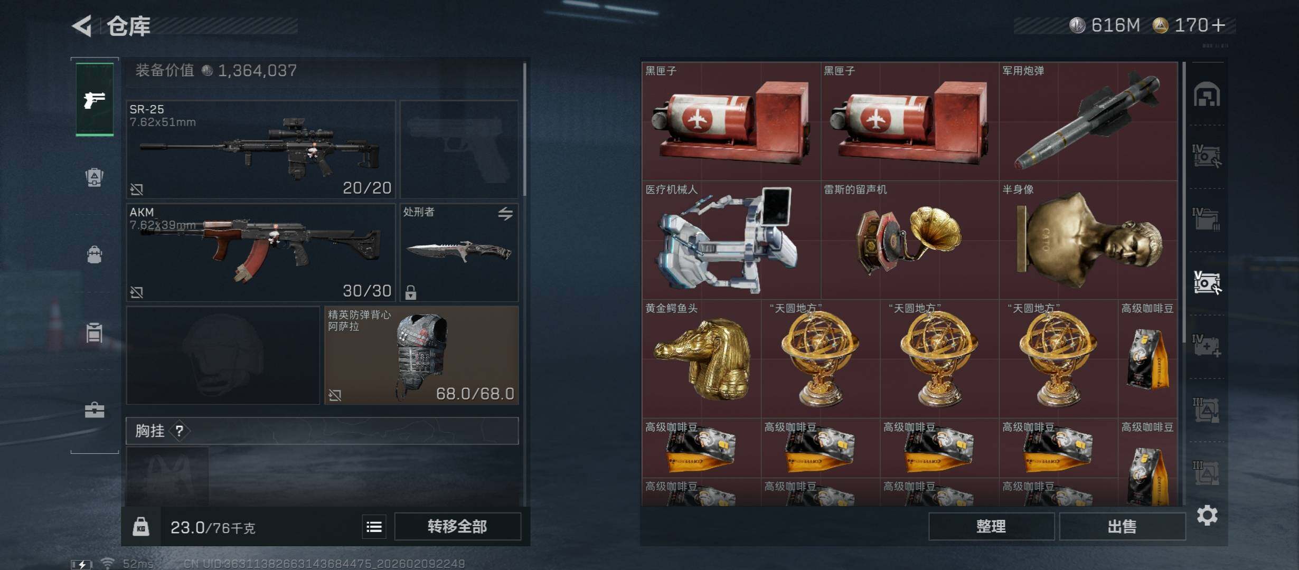Select the highlighted level V safe box icon
This screenshot has height=570, width=1299.
coord(1207,282)
